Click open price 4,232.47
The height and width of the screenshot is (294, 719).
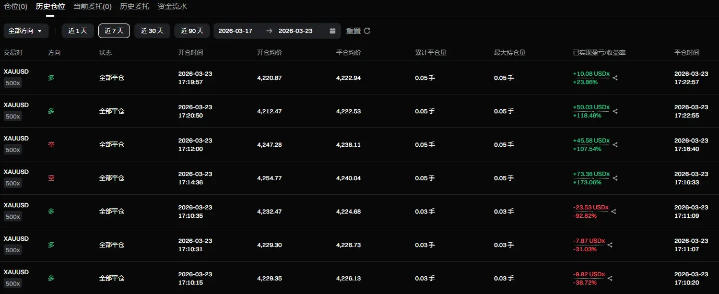(x=269, y=211)
